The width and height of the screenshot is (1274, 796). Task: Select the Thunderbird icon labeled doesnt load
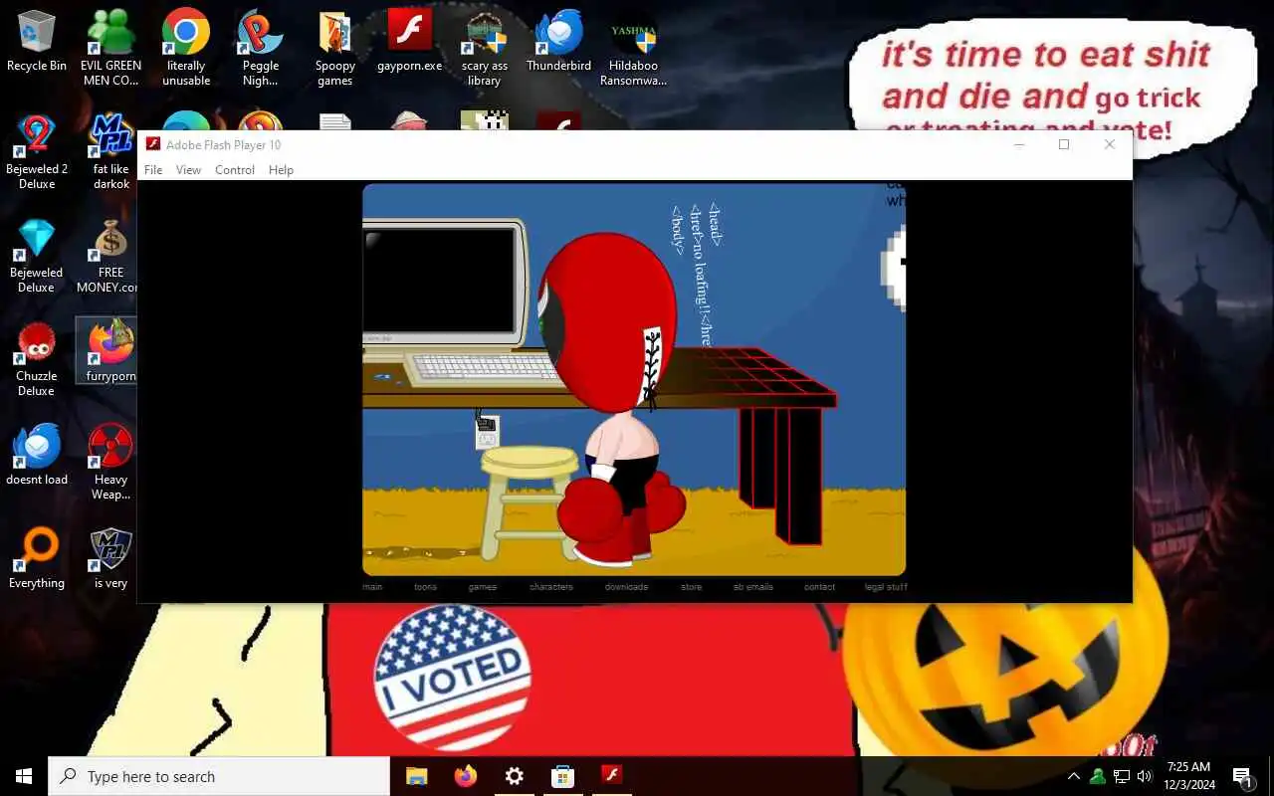[x=37, y=455]
